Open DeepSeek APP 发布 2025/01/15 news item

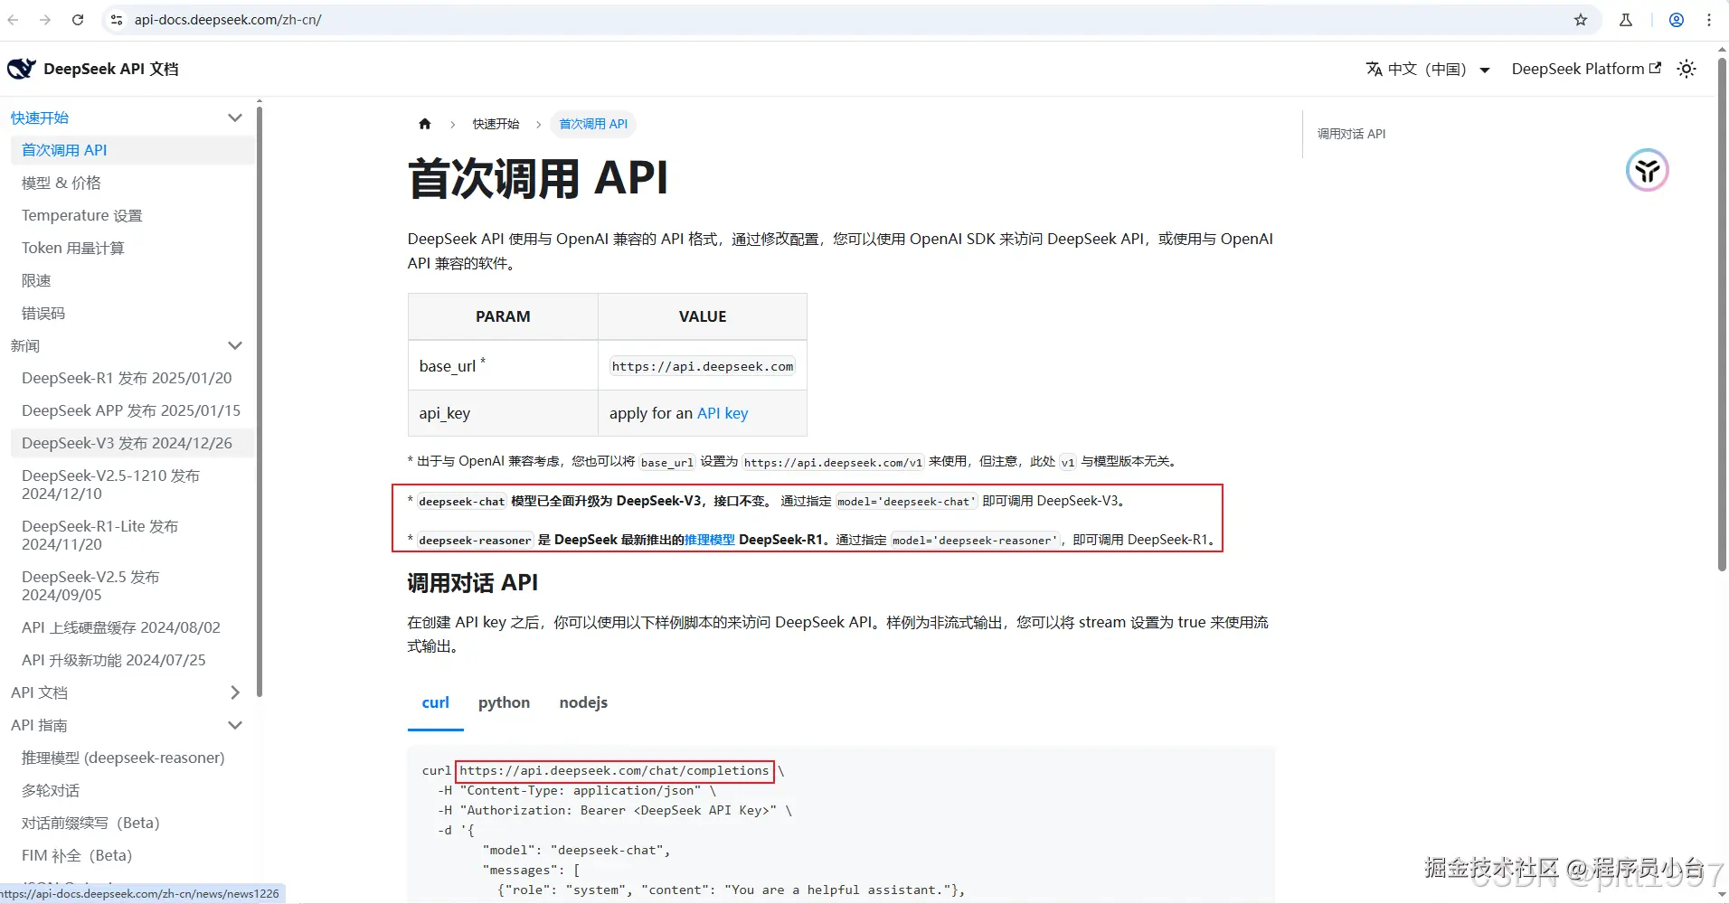(x=133, y=410)
